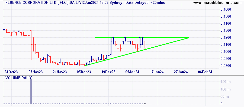Click the 19Dec23 date axis label
This screenshot has height=107, width=244.
click(x=108, y=72)
